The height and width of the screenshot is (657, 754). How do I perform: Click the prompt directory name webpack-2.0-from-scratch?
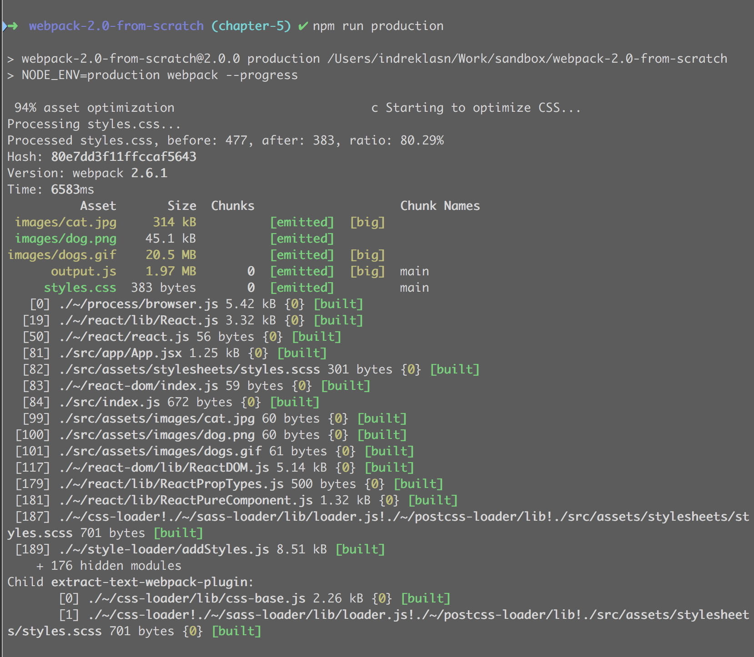click(x=116, y=26)
